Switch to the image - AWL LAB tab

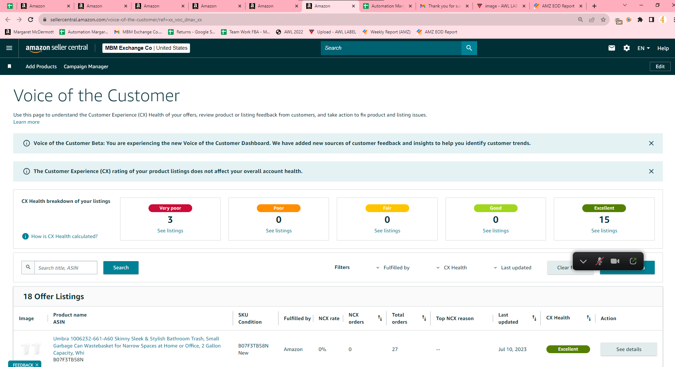click(501, 6)
